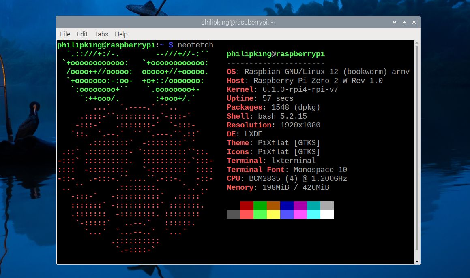Screen dimensions: 470x278
Task: Click the white swatch in the neofetch palette
Action: pyautogui.click(x=326, y=214)
